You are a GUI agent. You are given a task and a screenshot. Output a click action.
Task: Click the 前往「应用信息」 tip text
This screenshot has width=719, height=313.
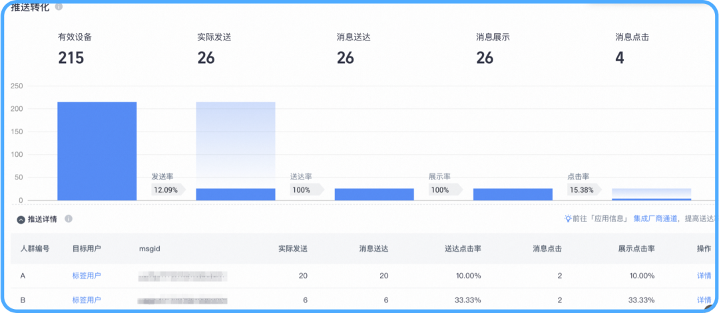601,219
